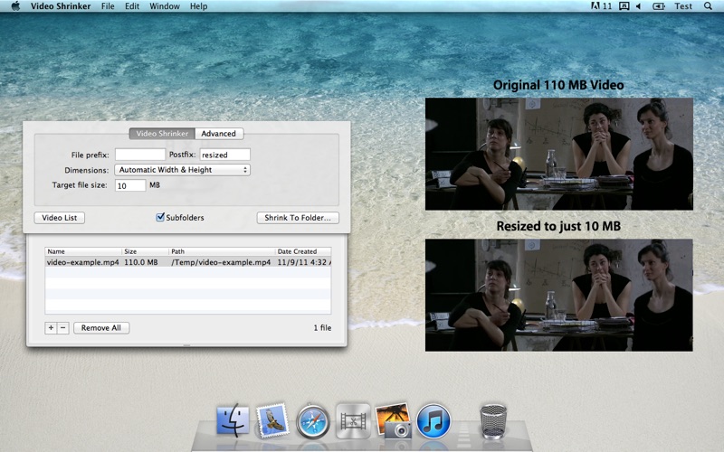
Task: Select video-example.mp4 row in list
Action: click(x=188, y=262)
